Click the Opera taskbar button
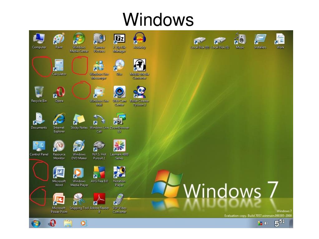 [52, 223]
